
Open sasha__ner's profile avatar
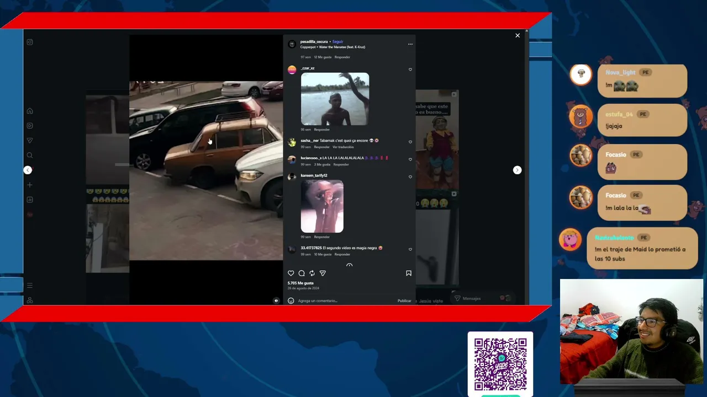292,142
